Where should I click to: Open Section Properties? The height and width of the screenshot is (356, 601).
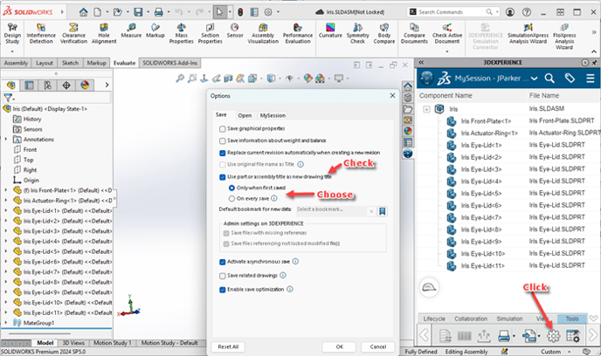tap(210, 33)
